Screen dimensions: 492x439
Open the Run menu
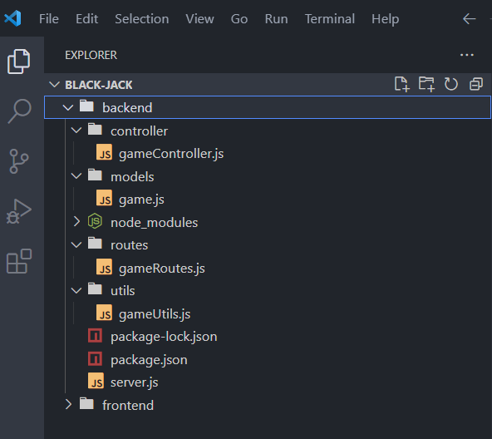tap(277, 19)
